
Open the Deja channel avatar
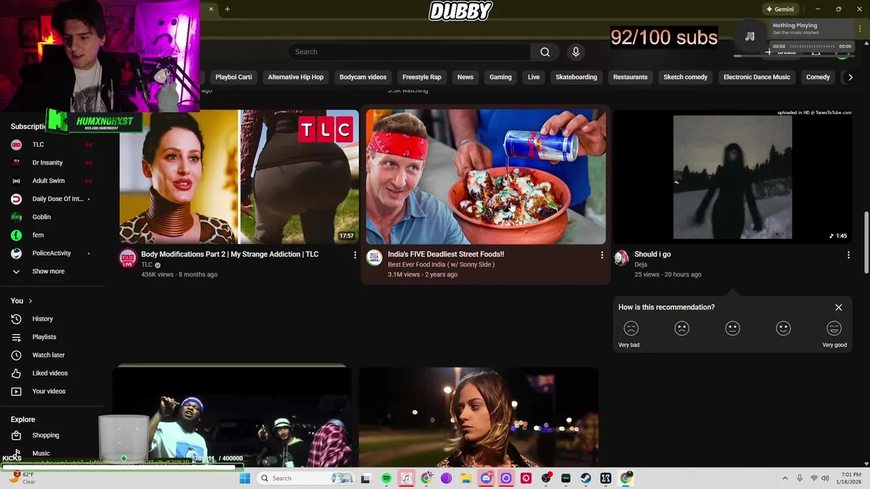(621, 258)
